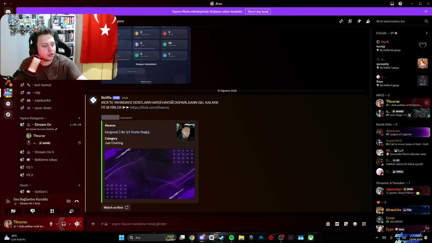Click the kargosal stream title link
This screenshot has width=432, height=243.
pyautogui.click(x=127, y=132)
